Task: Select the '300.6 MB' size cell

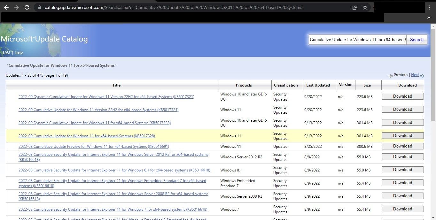Action: point(365,147)
